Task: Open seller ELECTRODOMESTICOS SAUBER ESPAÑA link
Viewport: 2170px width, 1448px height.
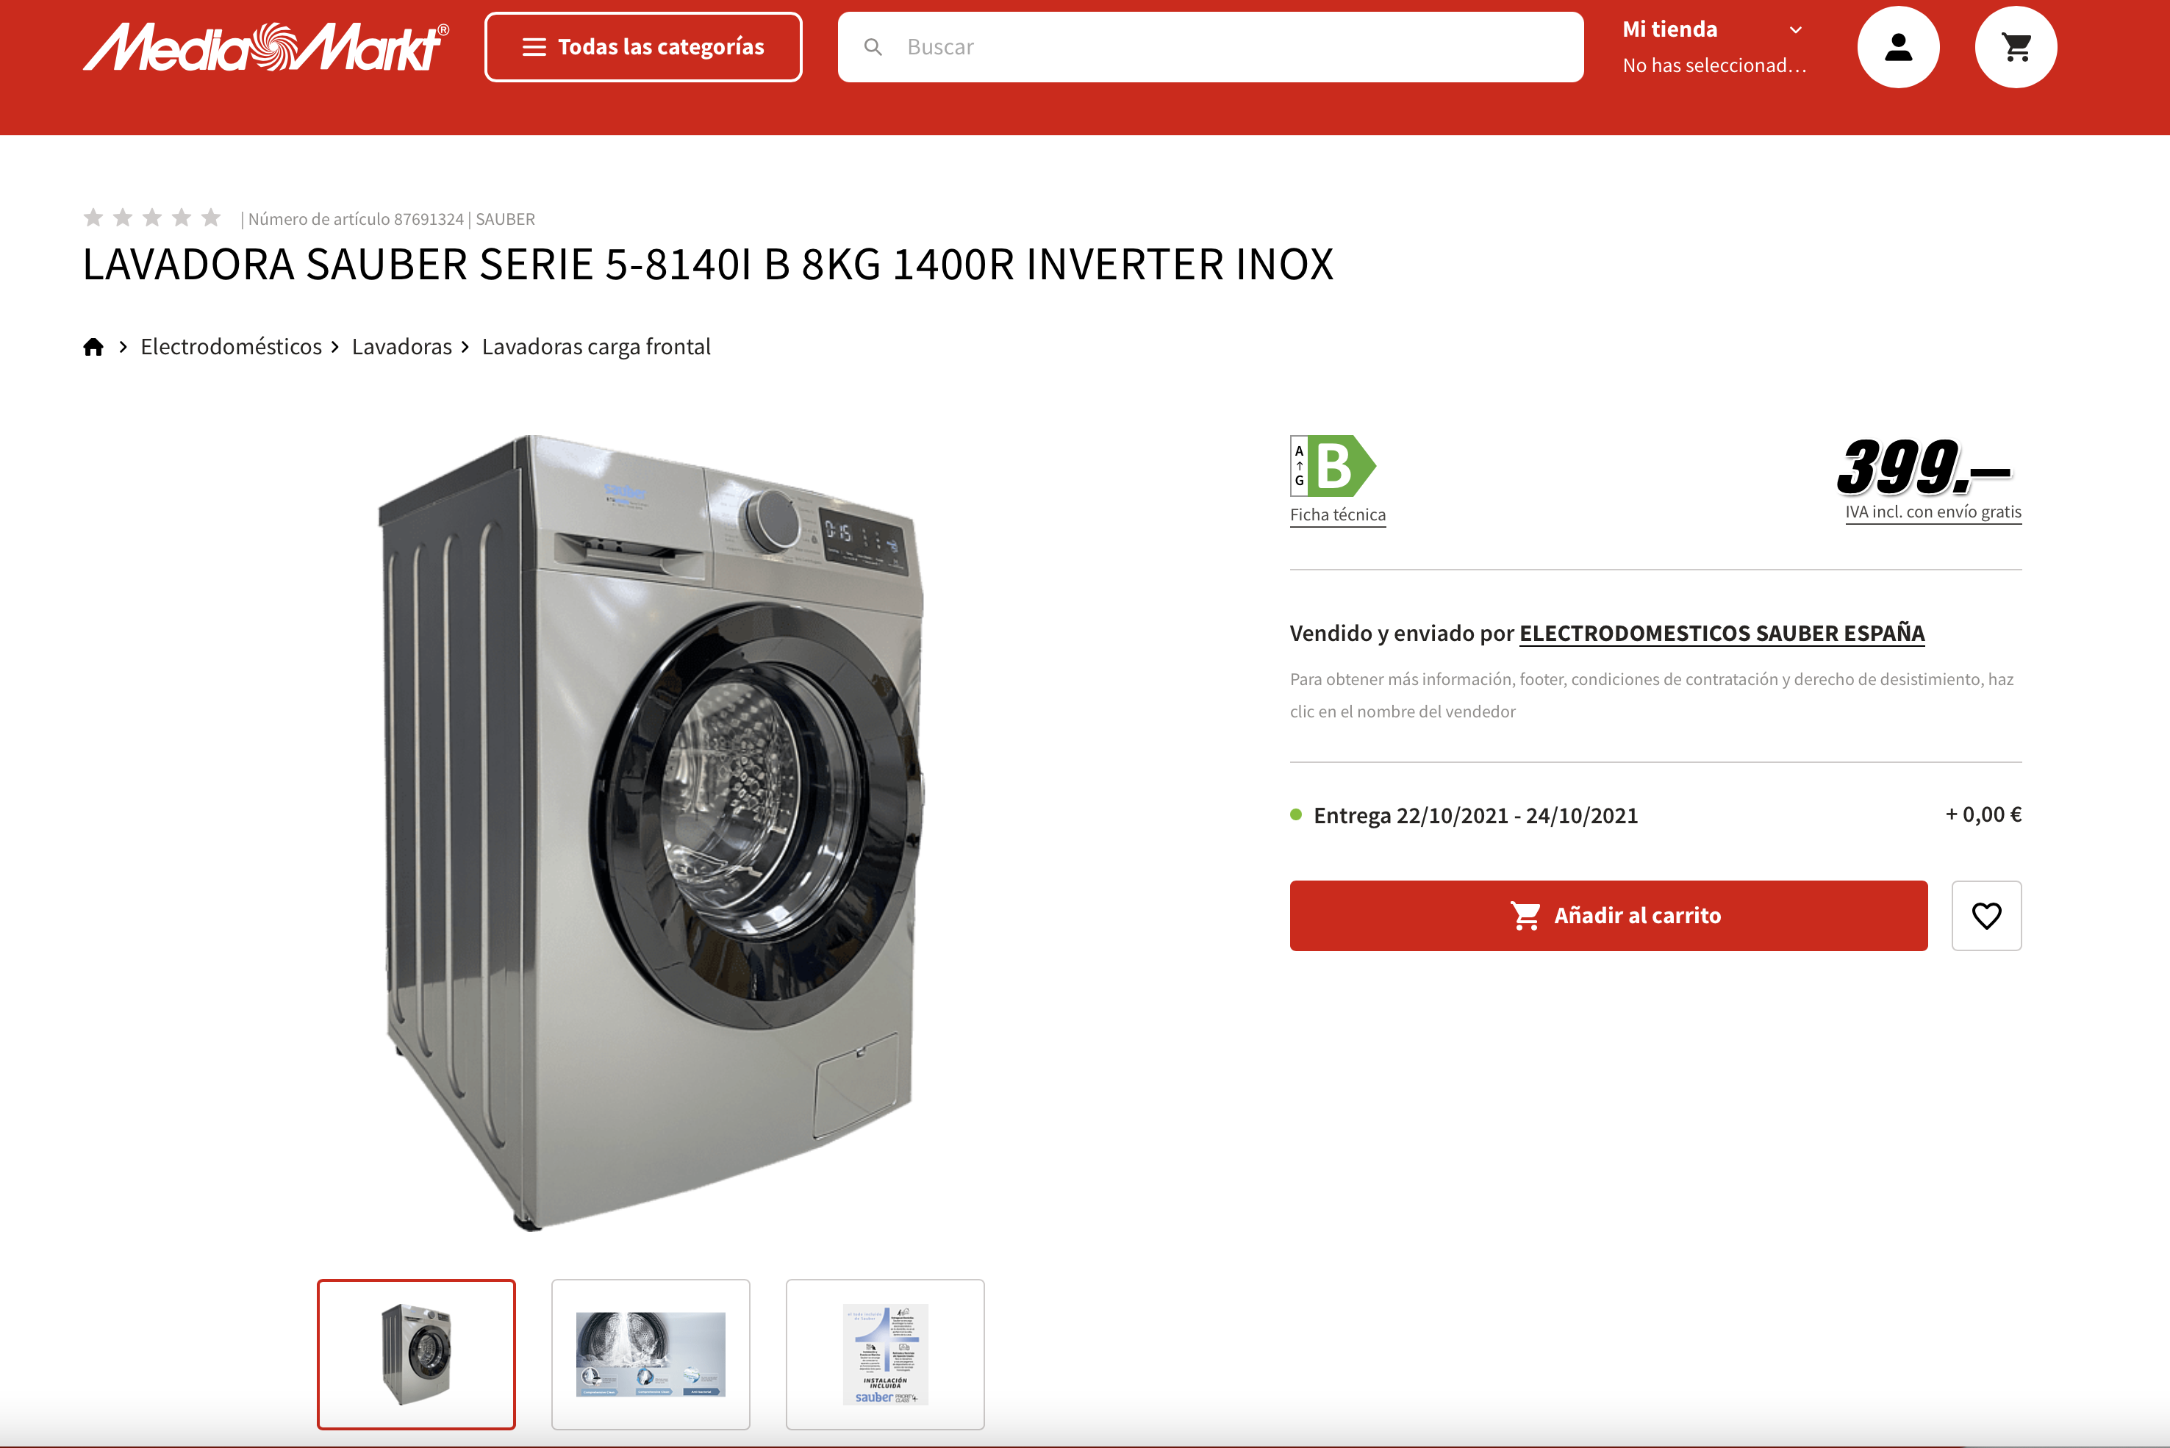Action: [1722, 634]
